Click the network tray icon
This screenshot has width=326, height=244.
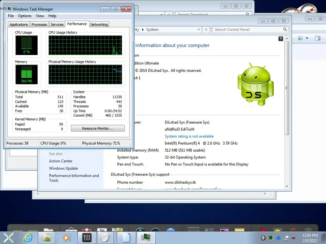coord(286,238)
